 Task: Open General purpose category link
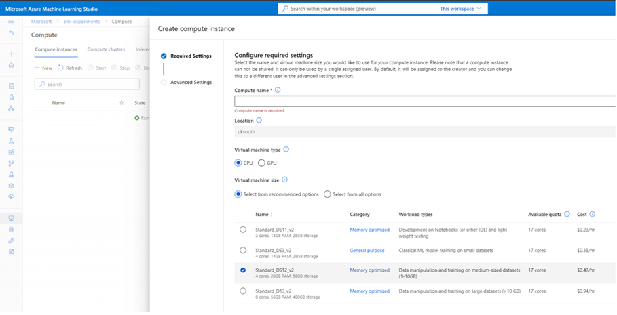click(367, 251)
